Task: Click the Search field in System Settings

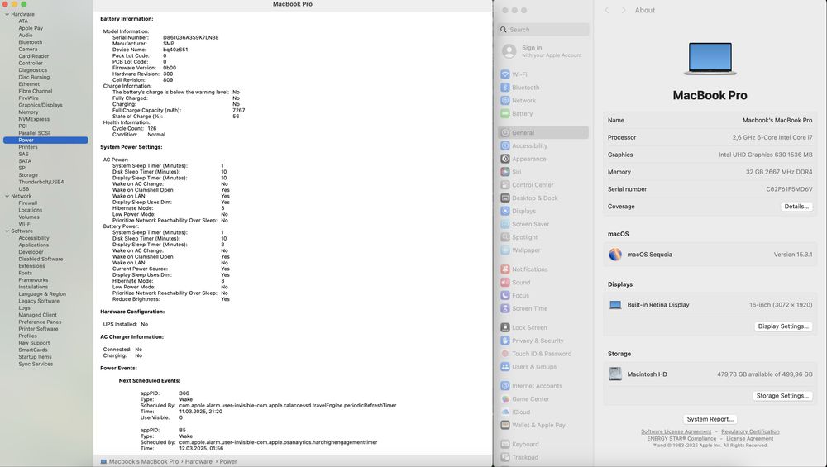Action: pos(543,30)
